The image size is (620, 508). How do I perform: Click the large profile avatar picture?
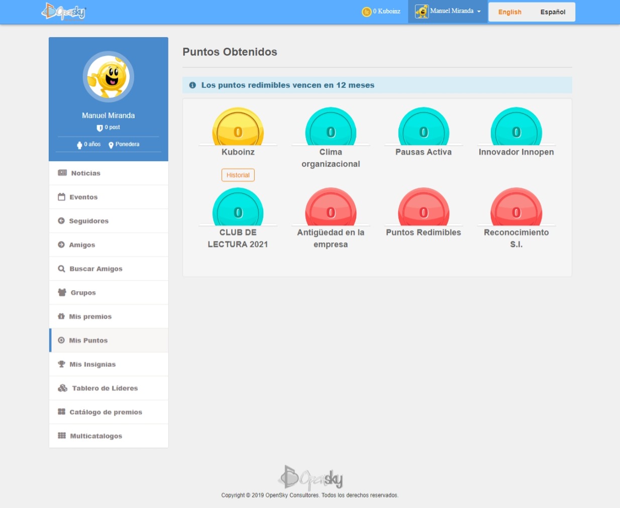(x=109, y=77)
